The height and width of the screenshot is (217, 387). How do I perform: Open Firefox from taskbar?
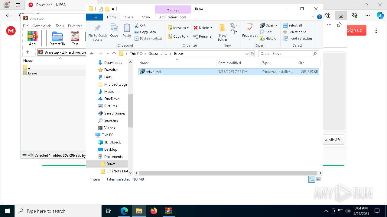[x=154, y=211]
